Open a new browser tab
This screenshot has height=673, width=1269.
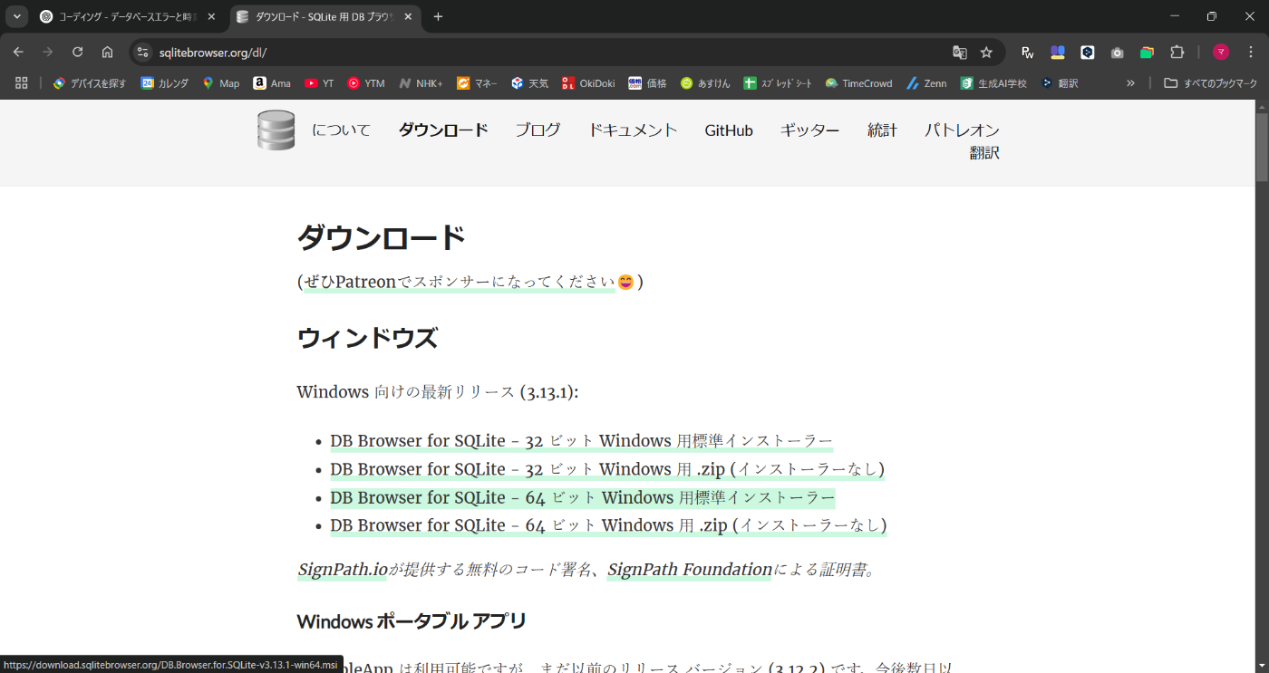coord(438,16)
